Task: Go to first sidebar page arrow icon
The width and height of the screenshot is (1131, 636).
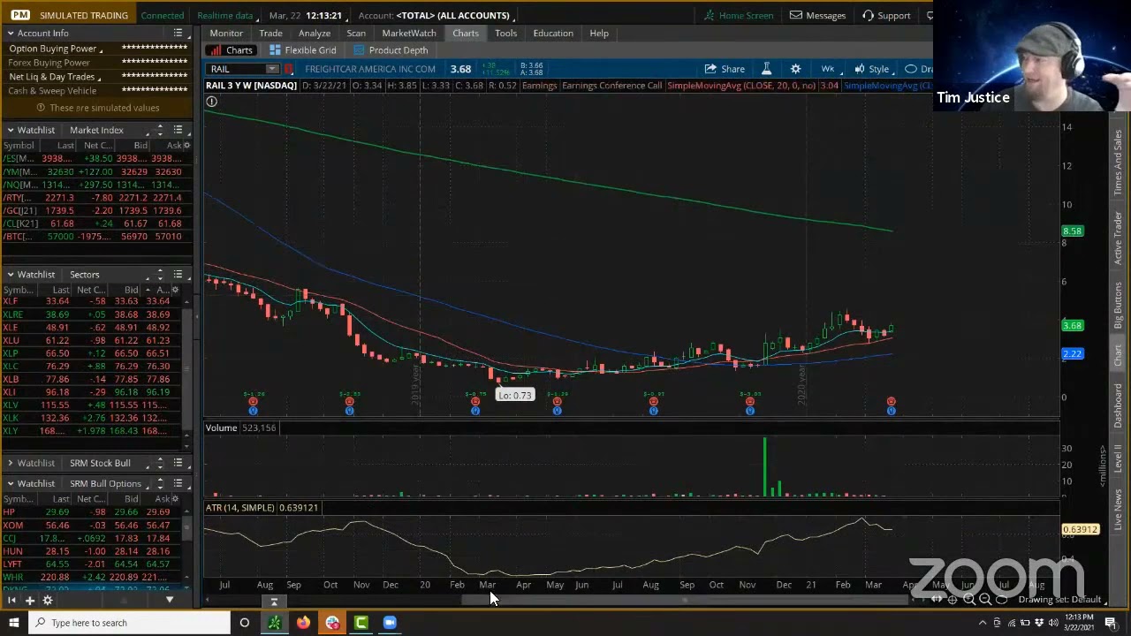Action: pos(11,601)
